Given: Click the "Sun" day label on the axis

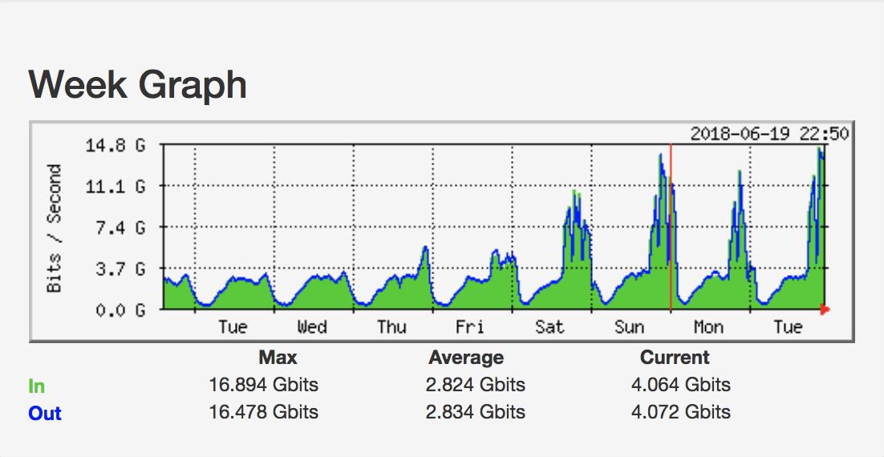Looking at the screenshot, I should [629, 327].
